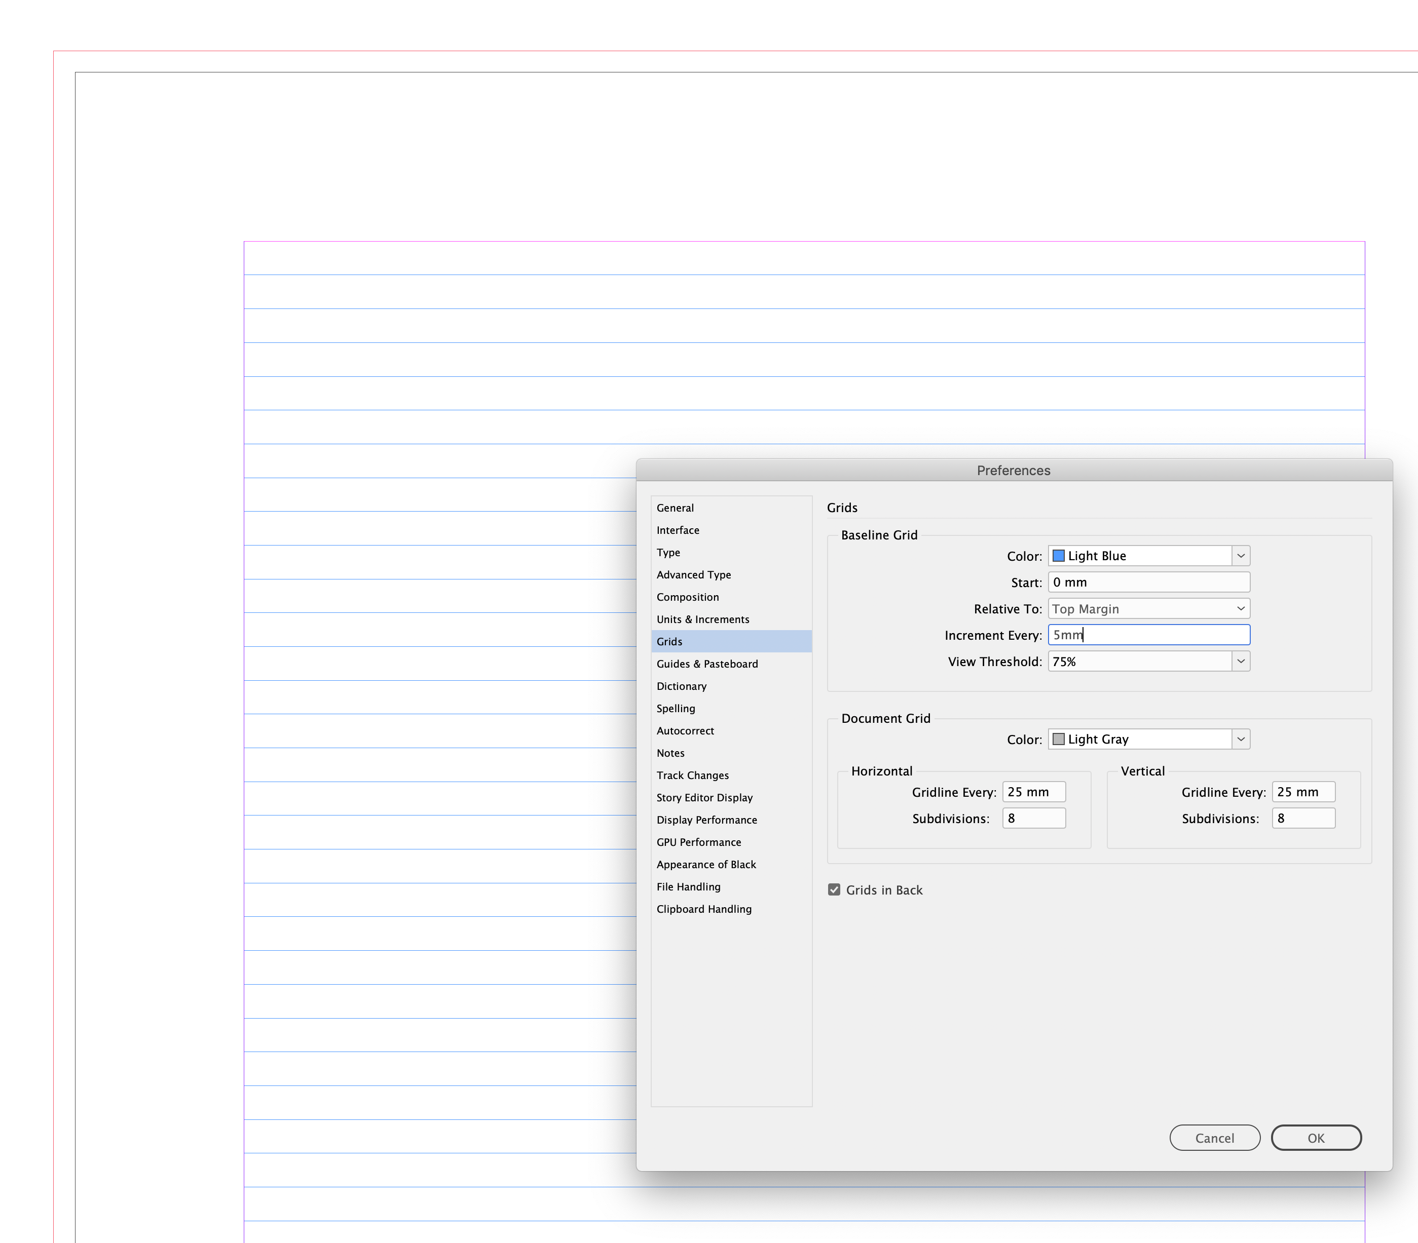Click the Document Grid Color swatch
Image resolution: width=1418 pixels, height=1243 pixels.
[x=1058, y=739]
